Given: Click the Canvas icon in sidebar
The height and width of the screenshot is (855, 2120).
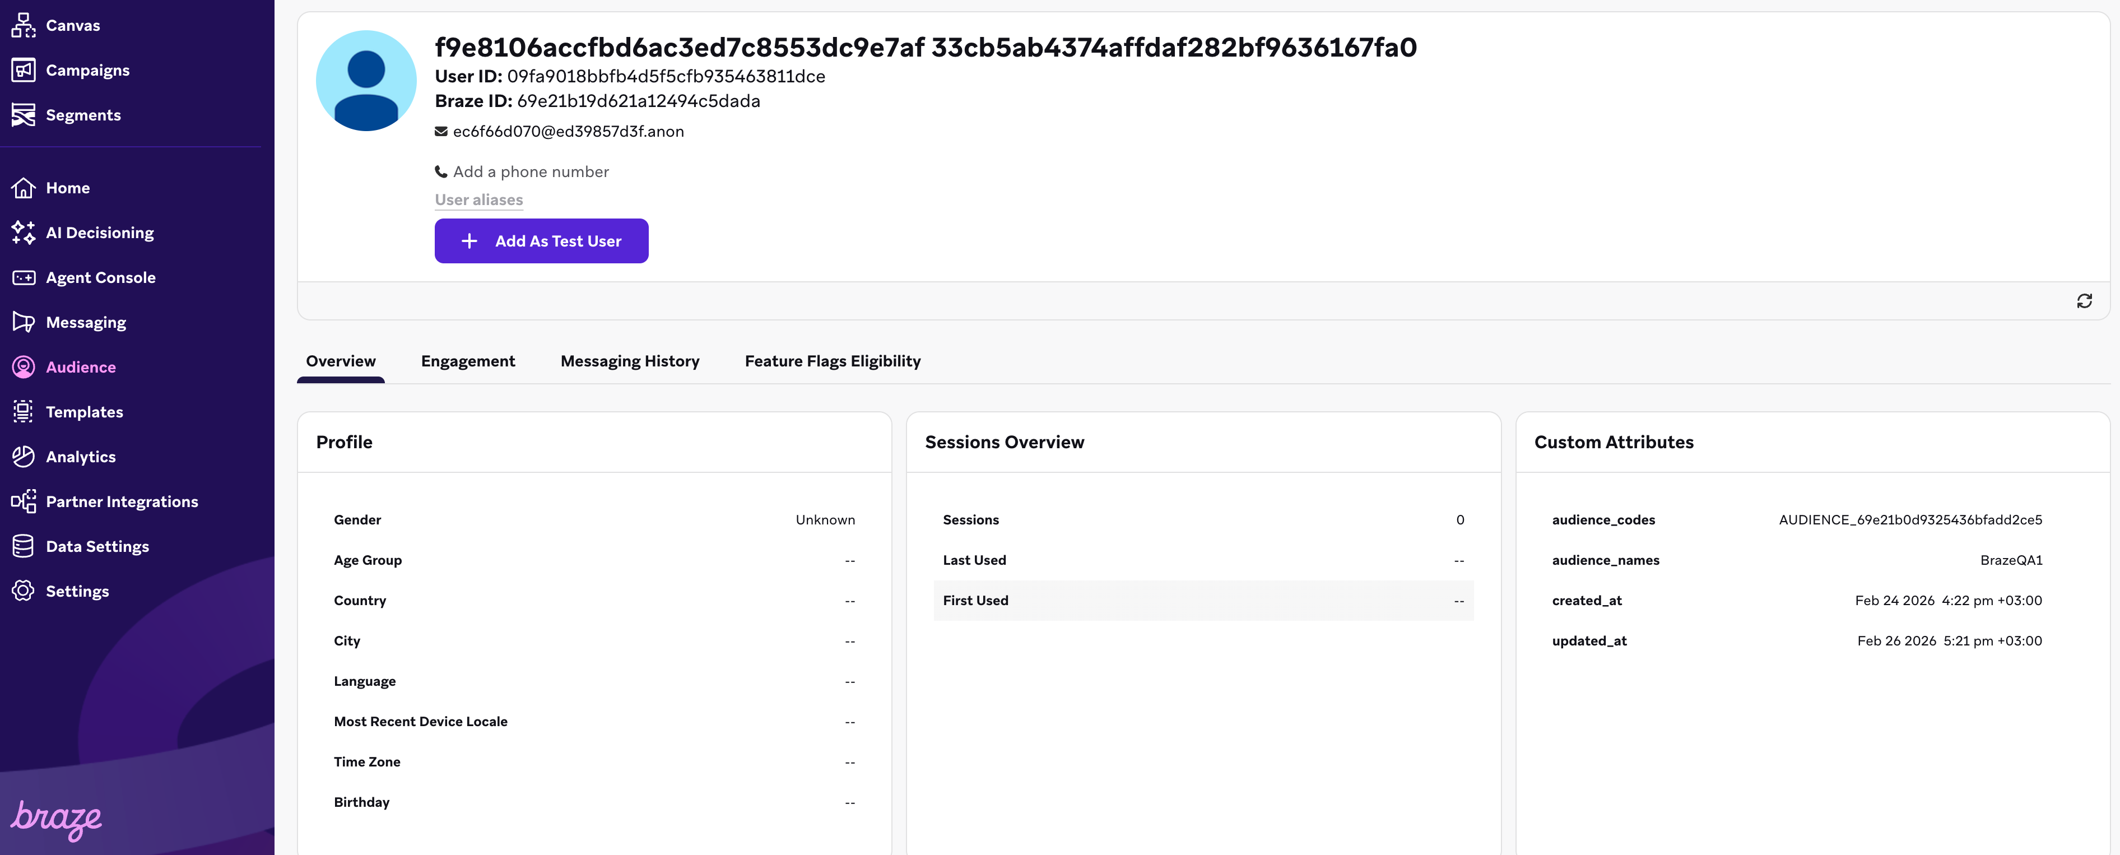Looking at the screenshot, I should 23,26.
